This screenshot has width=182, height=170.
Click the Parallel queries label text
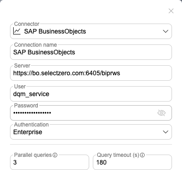[33, 155]
